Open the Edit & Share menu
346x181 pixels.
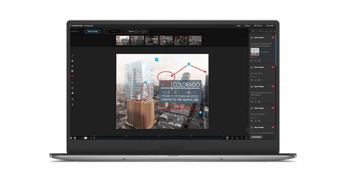[x=258, y=25]
